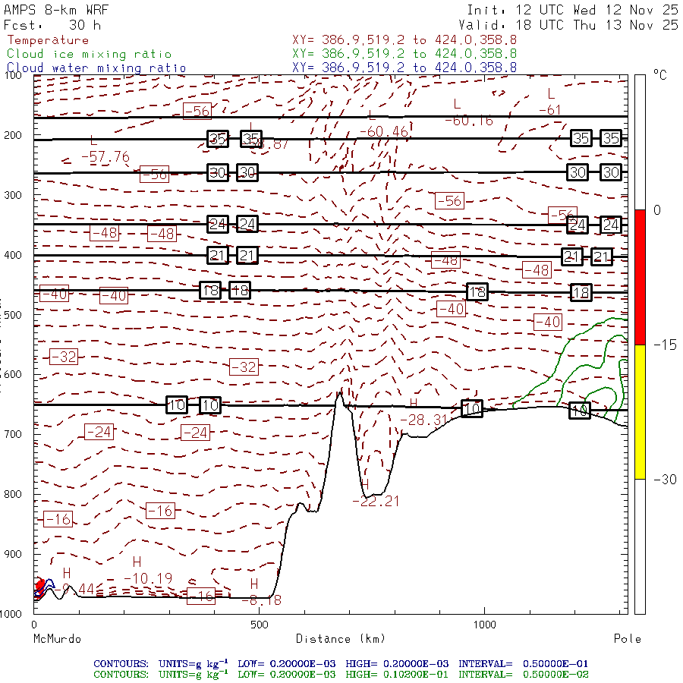
Task: Click the "200" pressure axis tick label
Action: [13, 135]
